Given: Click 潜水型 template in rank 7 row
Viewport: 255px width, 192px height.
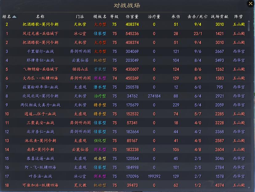Looking at the screenshot, I should click(100, 87).
